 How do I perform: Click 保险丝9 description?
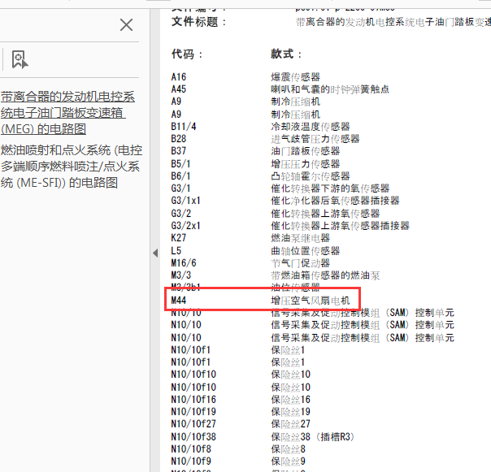coord(288,461)
